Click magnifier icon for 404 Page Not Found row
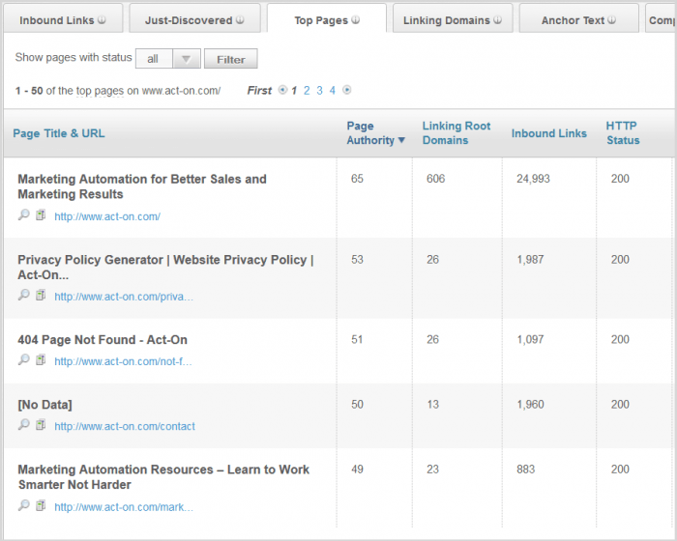The image size is (677, 541). (24, 359)
